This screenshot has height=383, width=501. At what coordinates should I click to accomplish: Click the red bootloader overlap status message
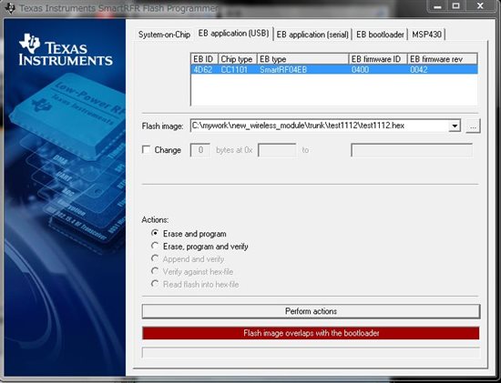(x=311, y=333)
